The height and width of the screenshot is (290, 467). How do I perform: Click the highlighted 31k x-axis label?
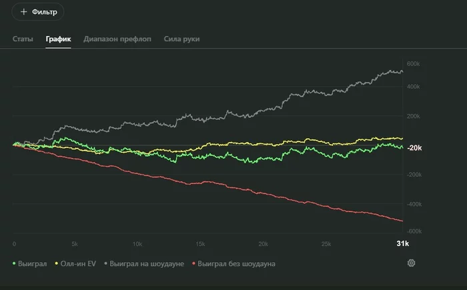[402, 244]
